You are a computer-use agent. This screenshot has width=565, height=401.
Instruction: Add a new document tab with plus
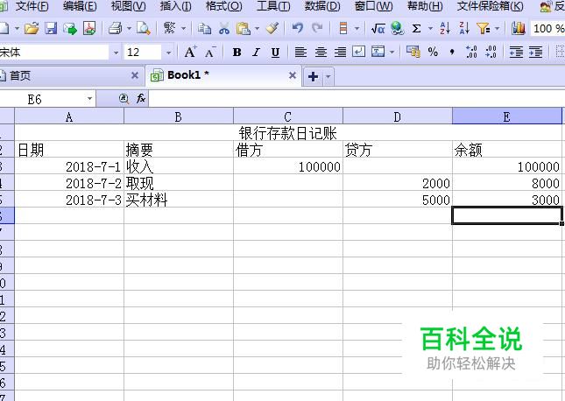click(313, 76)
